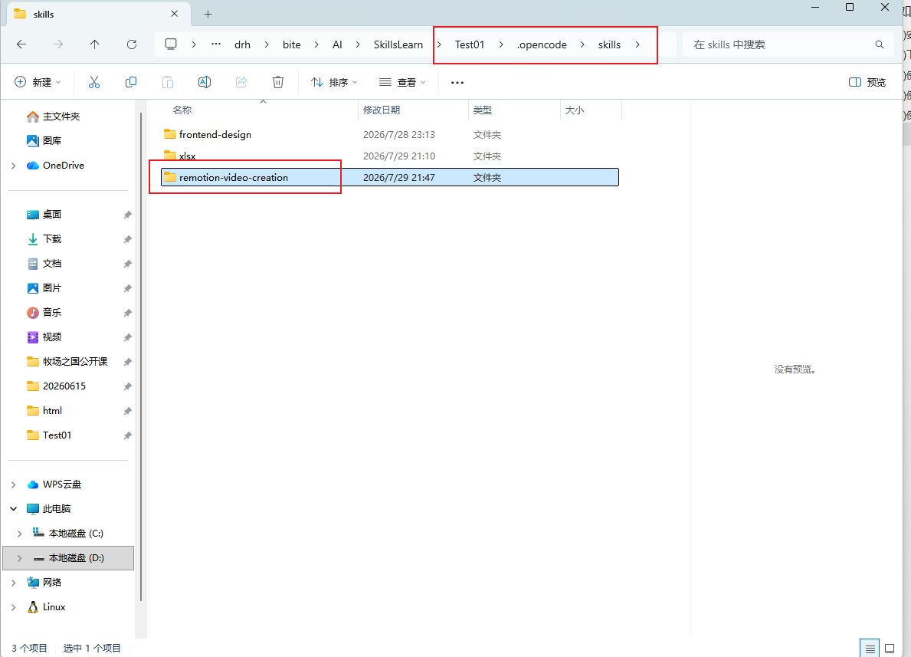Open the toolbar See more menu
Viewport: 911px width, 657px height.
[457, 83]
